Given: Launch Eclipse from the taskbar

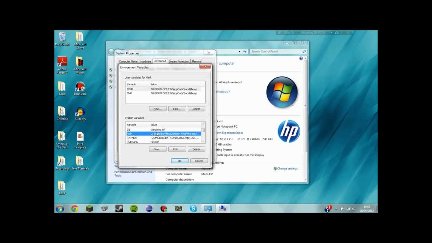Looking at the screenshot, I should click(x=149, y=209).
